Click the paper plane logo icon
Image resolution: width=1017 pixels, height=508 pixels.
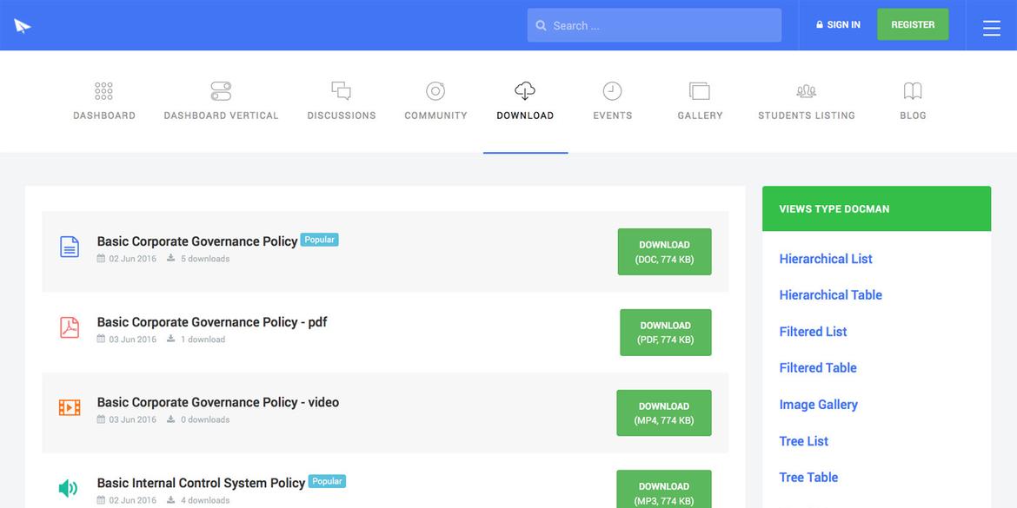pyautogui.click(x=23, y=26)
